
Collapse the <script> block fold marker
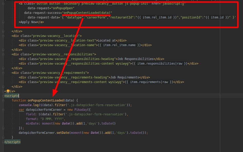[x=3, y=96]
